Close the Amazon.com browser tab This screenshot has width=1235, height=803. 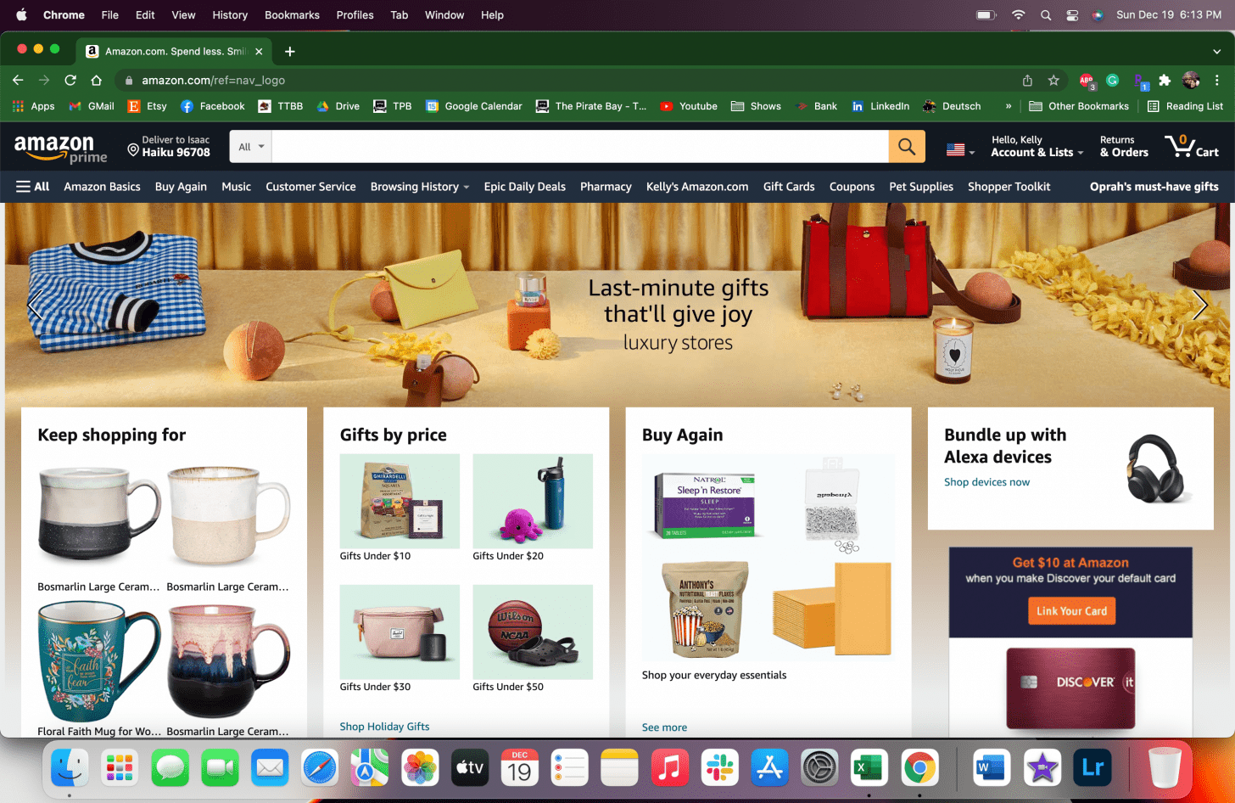(x=259, y=51)
